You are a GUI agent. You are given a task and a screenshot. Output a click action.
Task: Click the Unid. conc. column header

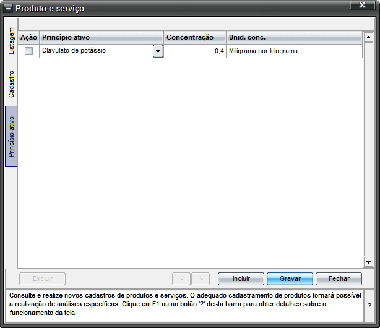[x=295, y=37]
